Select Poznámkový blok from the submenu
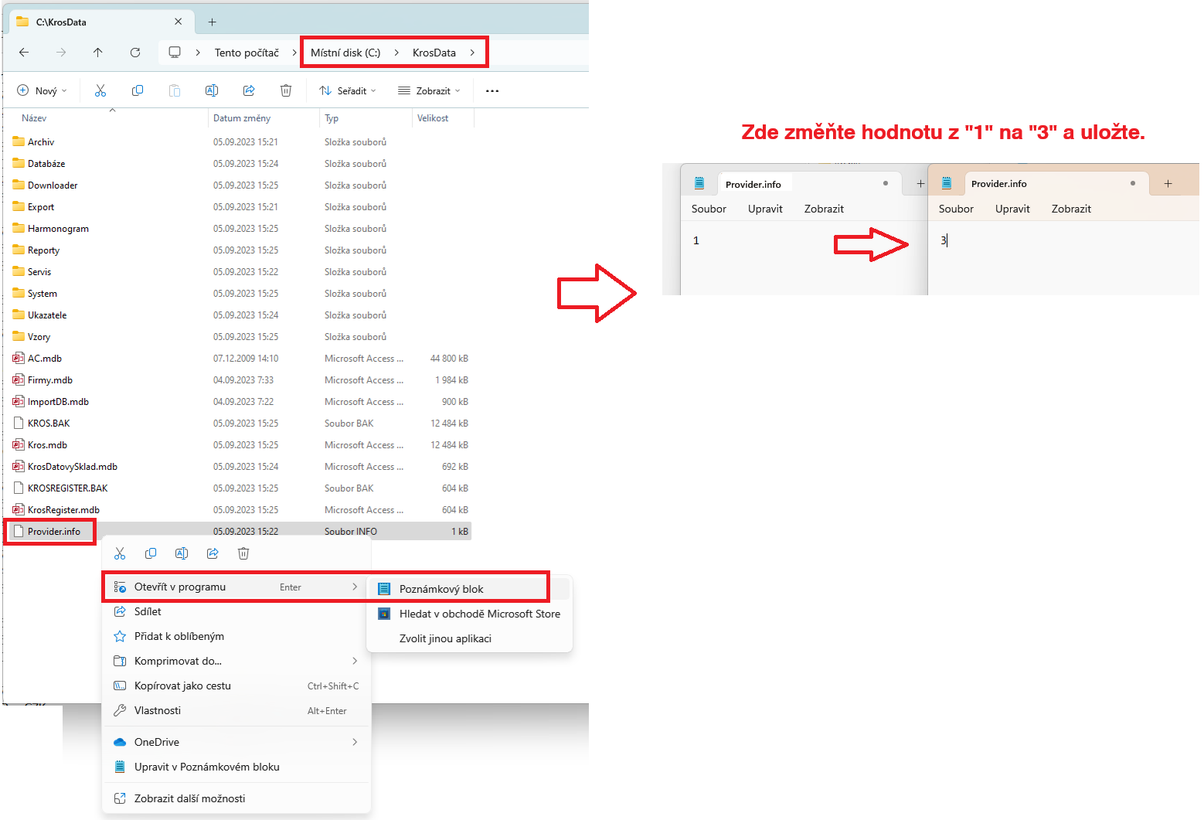Screen dimensions: 1204x820 pos(441,589)
